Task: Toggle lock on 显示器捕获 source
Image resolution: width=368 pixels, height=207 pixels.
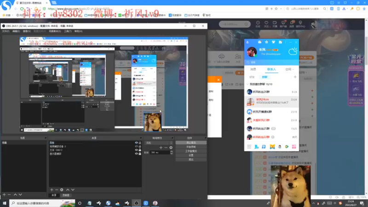Action: 140,154
